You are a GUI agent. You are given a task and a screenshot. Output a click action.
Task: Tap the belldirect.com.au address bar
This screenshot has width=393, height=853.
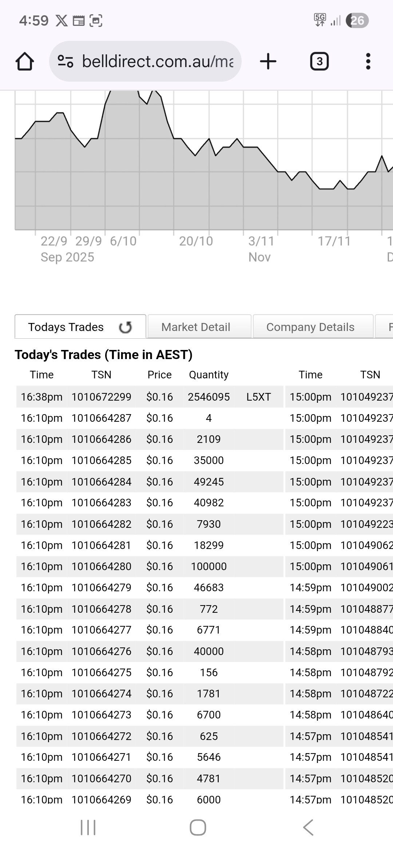[157, 61]
